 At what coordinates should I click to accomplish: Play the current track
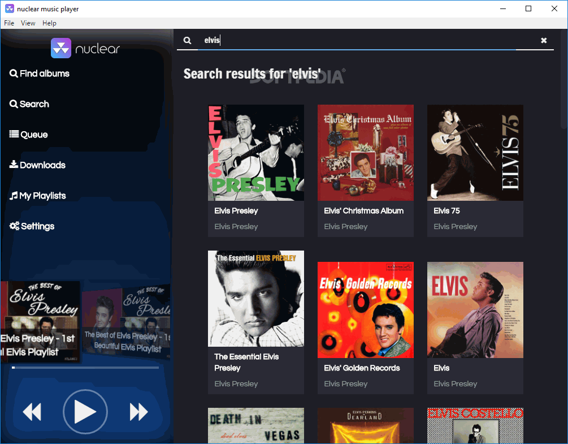tap(85, 412)
